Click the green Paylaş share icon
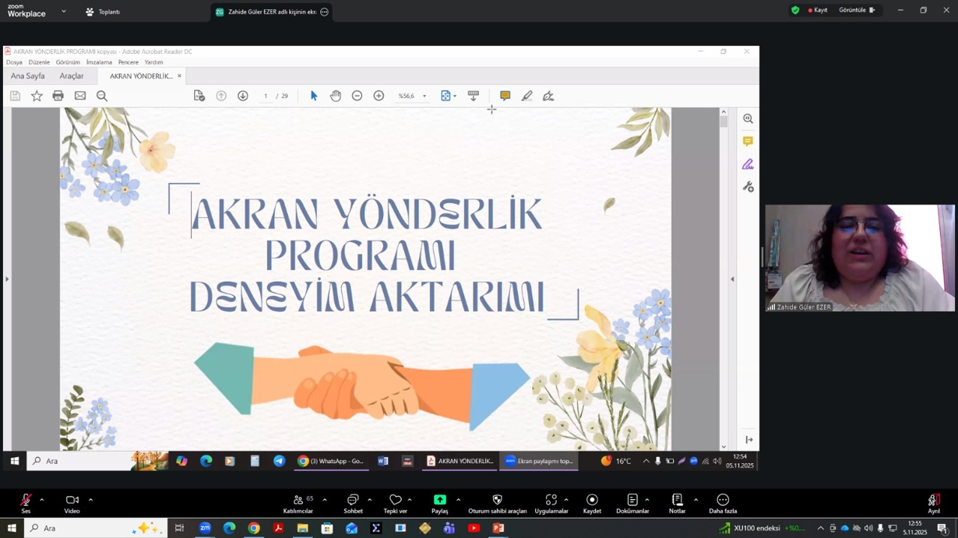The height and width of the screenshot is (538, 958). 440,501
